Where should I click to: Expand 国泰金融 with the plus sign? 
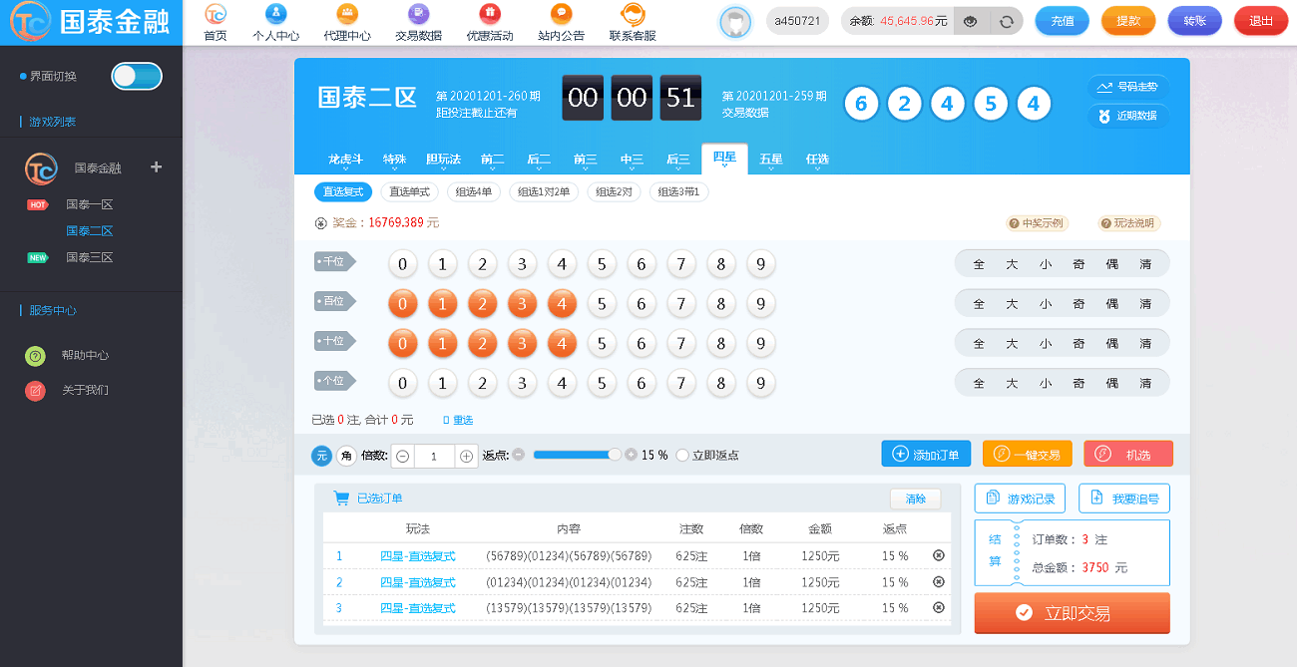pos(156,168)
